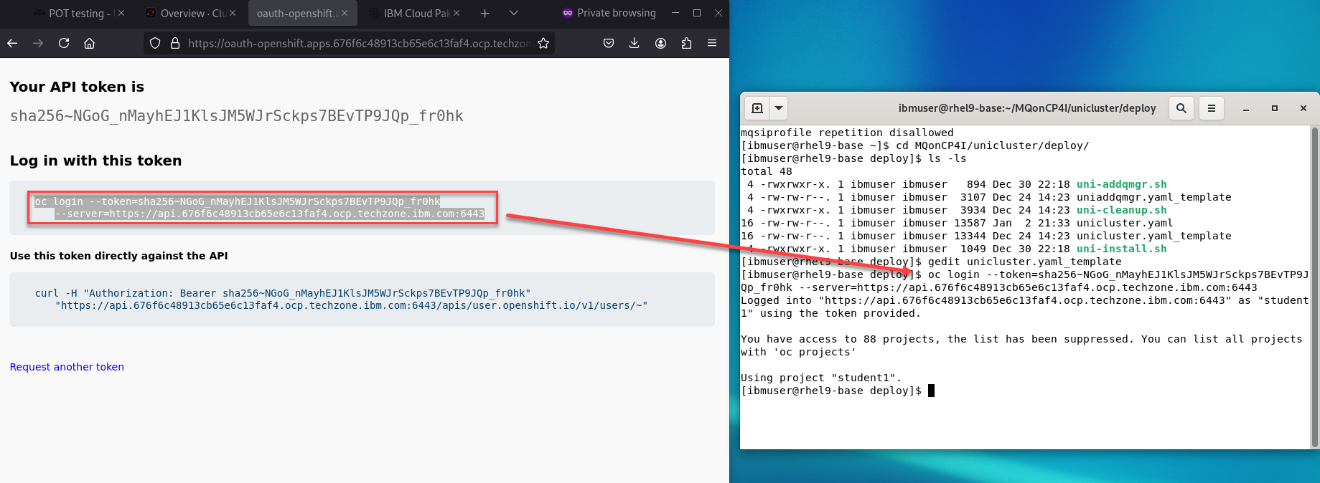1320x483 pixels.
Task: Bookmark this page with the star icon
Action: (543, 43)
